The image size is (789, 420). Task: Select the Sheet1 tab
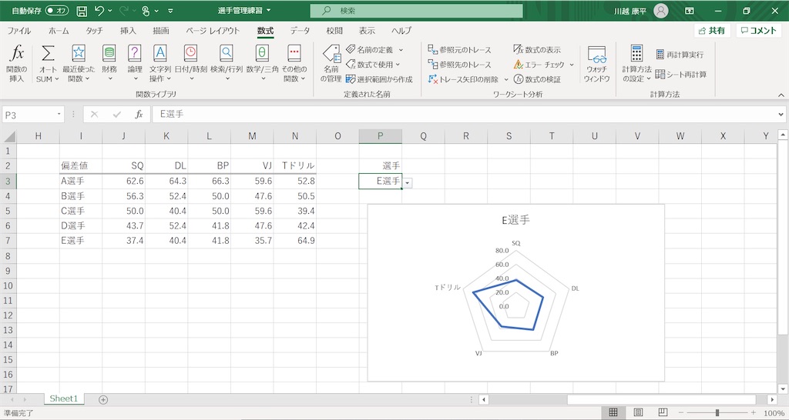pyautogui.click(x=63, y=398)
